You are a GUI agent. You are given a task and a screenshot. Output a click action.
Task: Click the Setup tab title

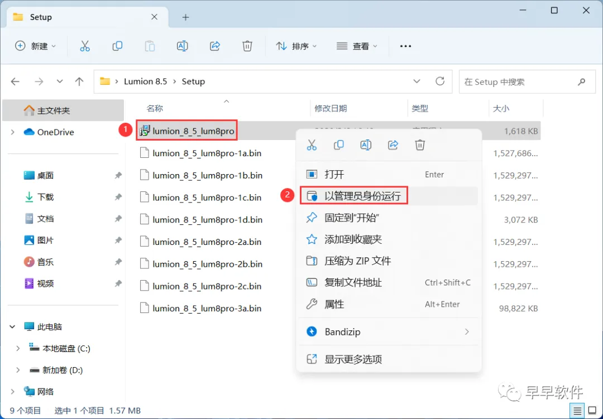(x=41, y=17)
